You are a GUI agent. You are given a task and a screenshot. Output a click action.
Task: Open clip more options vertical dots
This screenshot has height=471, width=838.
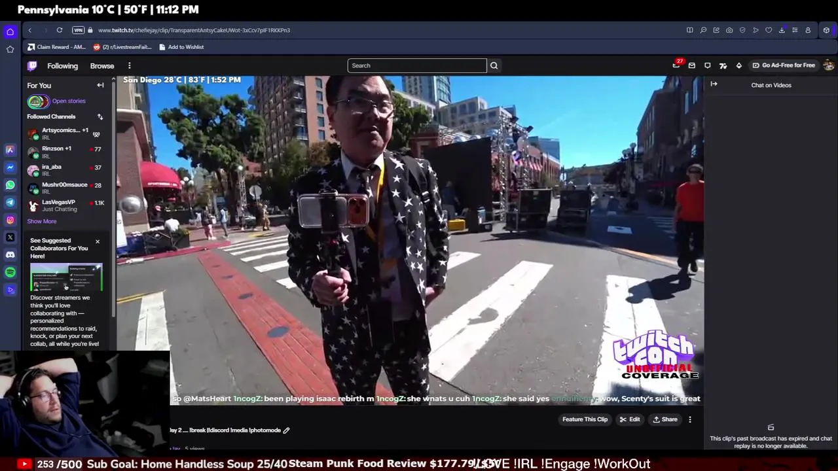coord(690,419)
